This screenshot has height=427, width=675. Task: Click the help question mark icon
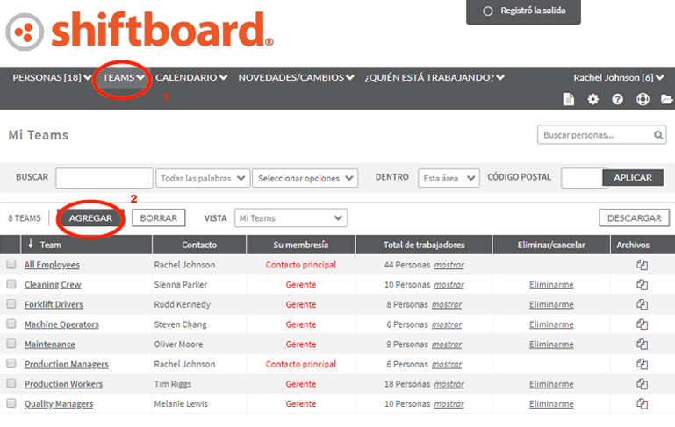point(617,99)
